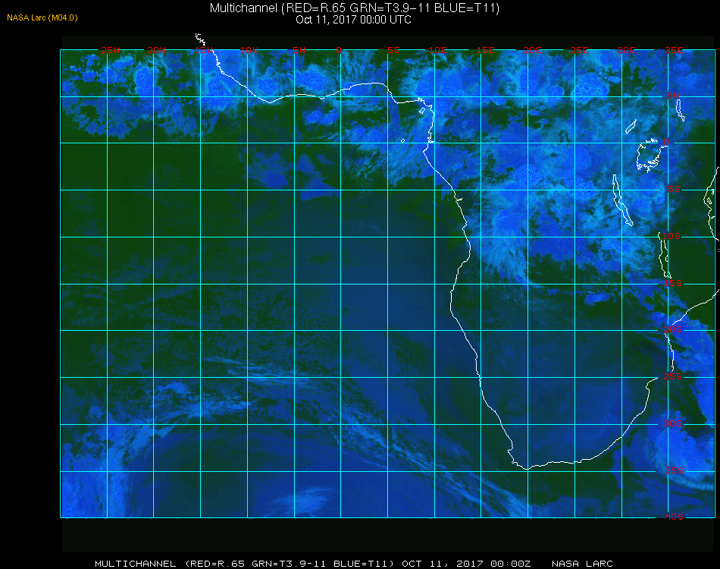Click the 25S latitude label
This screenshot has height=569, width=720.
click(673, 376)
